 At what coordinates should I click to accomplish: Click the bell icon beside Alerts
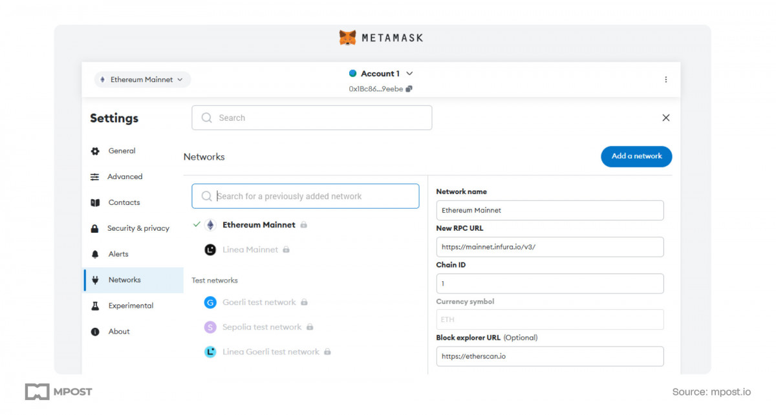coord(95,254)
